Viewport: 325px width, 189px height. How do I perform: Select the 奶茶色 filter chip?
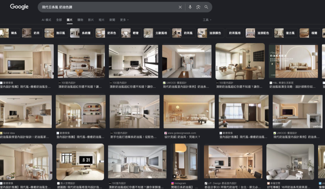[x=107, y=33]
